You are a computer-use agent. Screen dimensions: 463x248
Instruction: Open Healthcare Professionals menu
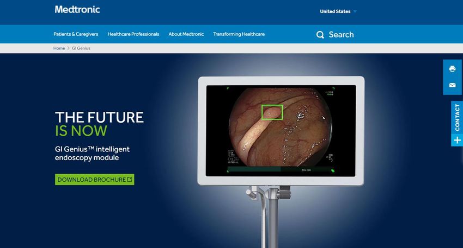(x=133, y=34)
